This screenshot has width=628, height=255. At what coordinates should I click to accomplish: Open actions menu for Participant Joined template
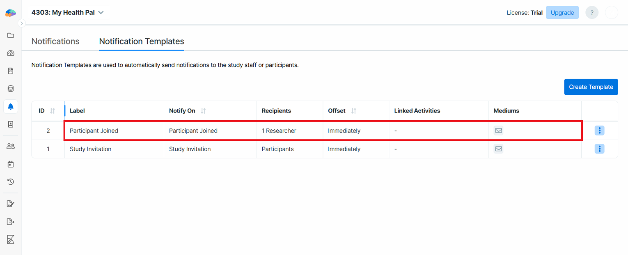pos(600,130)
